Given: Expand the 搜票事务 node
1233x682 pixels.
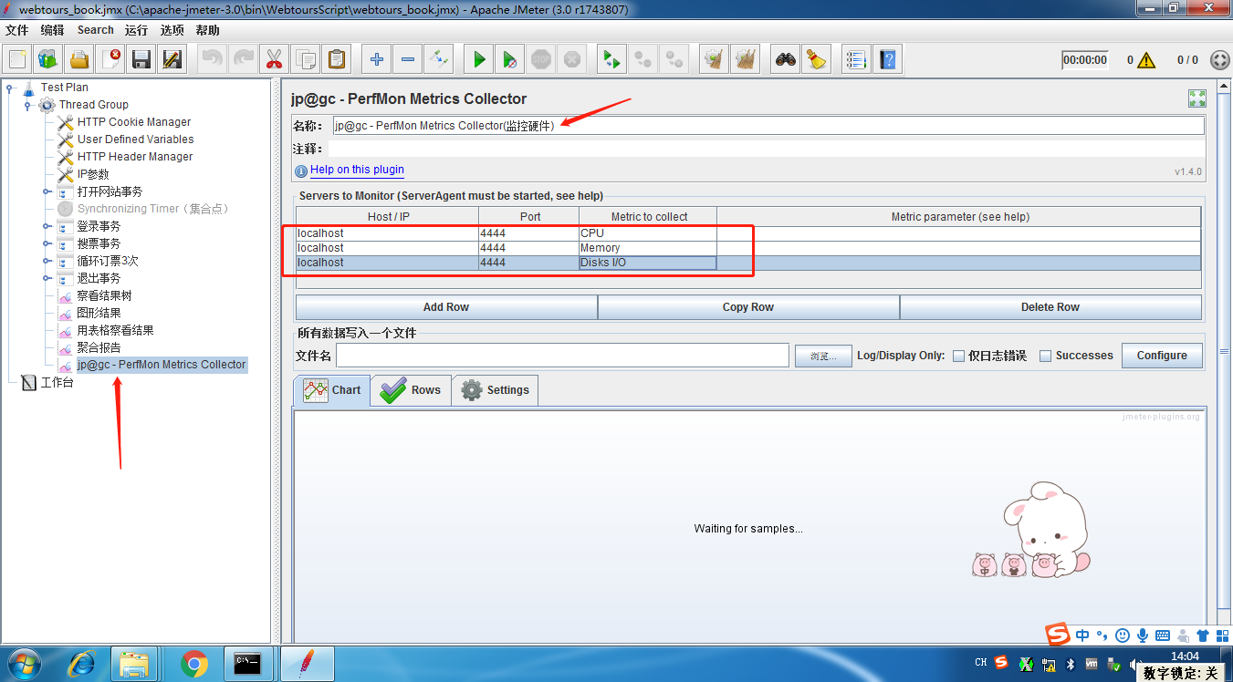Looking at the screenshot, I should (47, 243).
